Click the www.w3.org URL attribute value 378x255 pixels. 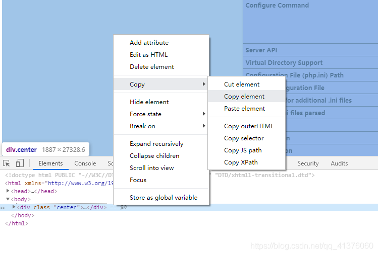tap(81, 183)
